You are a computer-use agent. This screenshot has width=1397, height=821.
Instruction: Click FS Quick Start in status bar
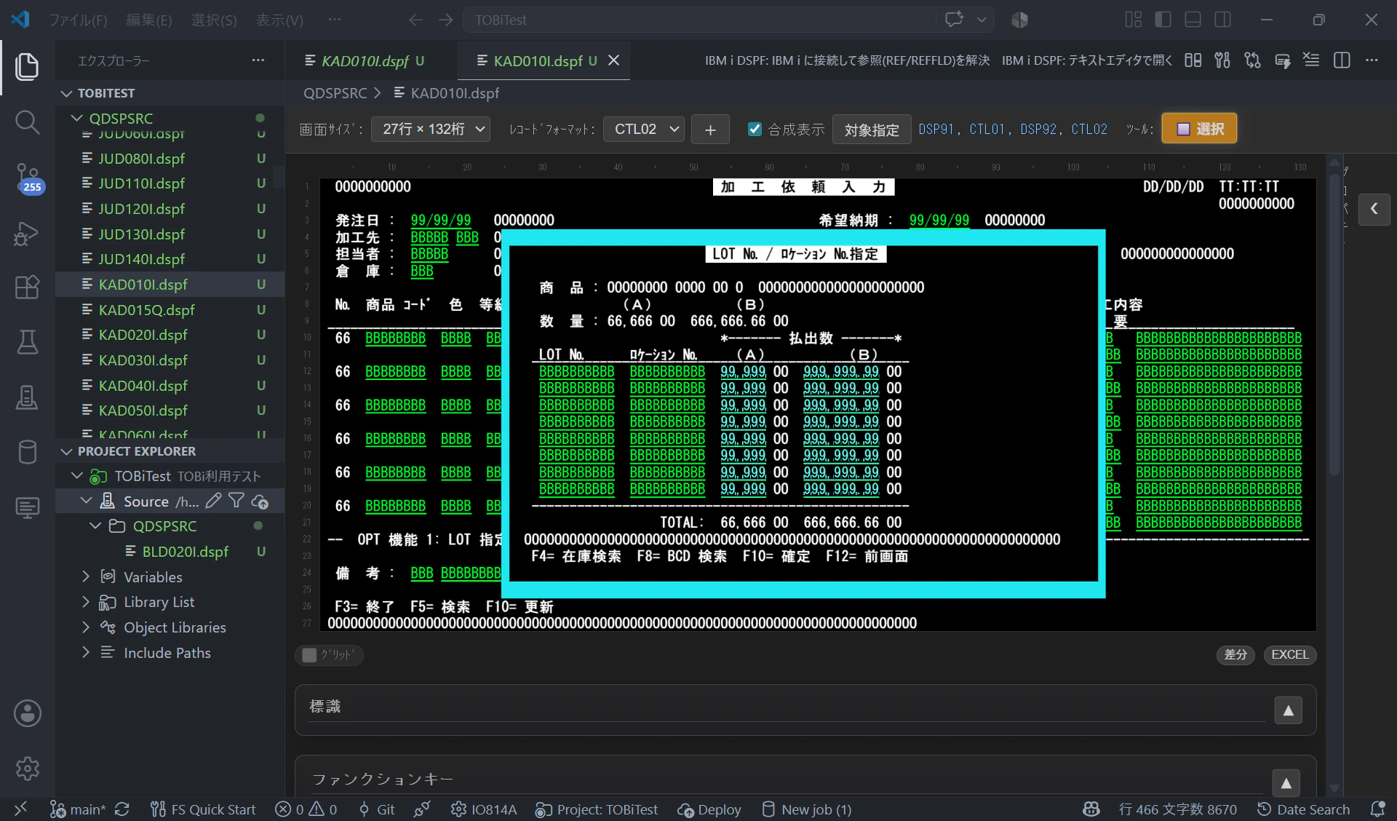[x=203, y=809]
